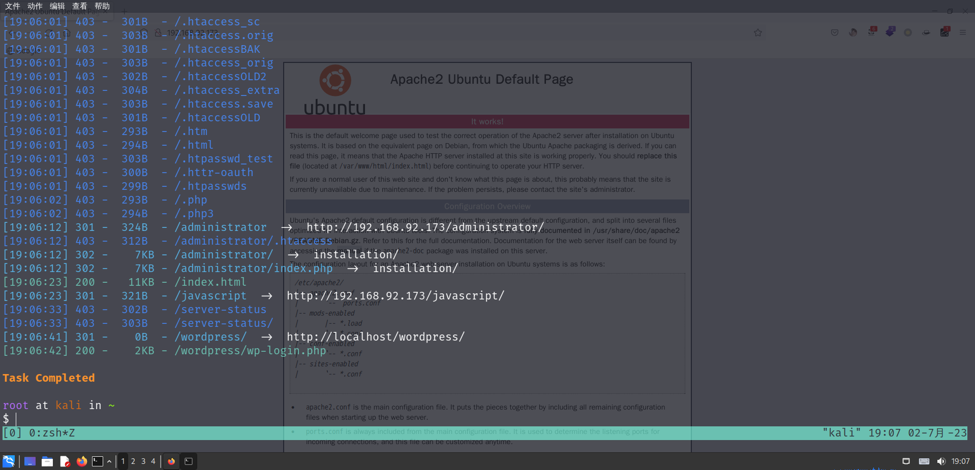Image resolution: width=975 pixels, height=470 pixels.
Task: Open the Firefox hamburger application menu
Action: click(963, 32)
